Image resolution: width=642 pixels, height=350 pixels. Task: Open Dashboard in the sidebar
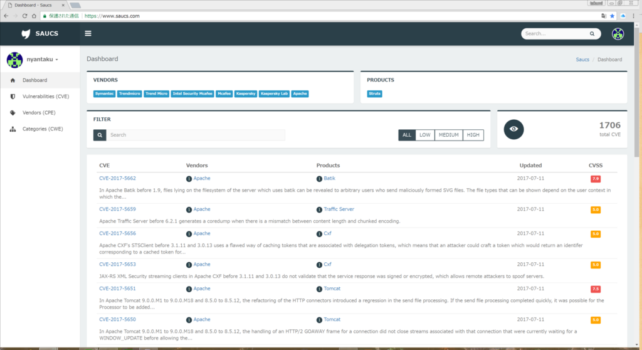(40, 80)
